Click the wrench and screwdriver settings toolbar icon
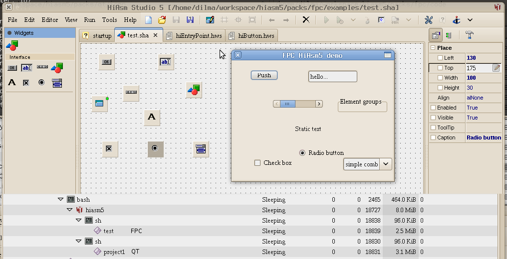 (429, 20)
